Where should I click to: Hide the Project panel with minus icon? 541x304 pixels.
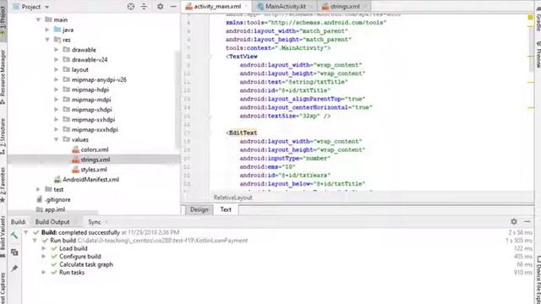coord(173,7)
